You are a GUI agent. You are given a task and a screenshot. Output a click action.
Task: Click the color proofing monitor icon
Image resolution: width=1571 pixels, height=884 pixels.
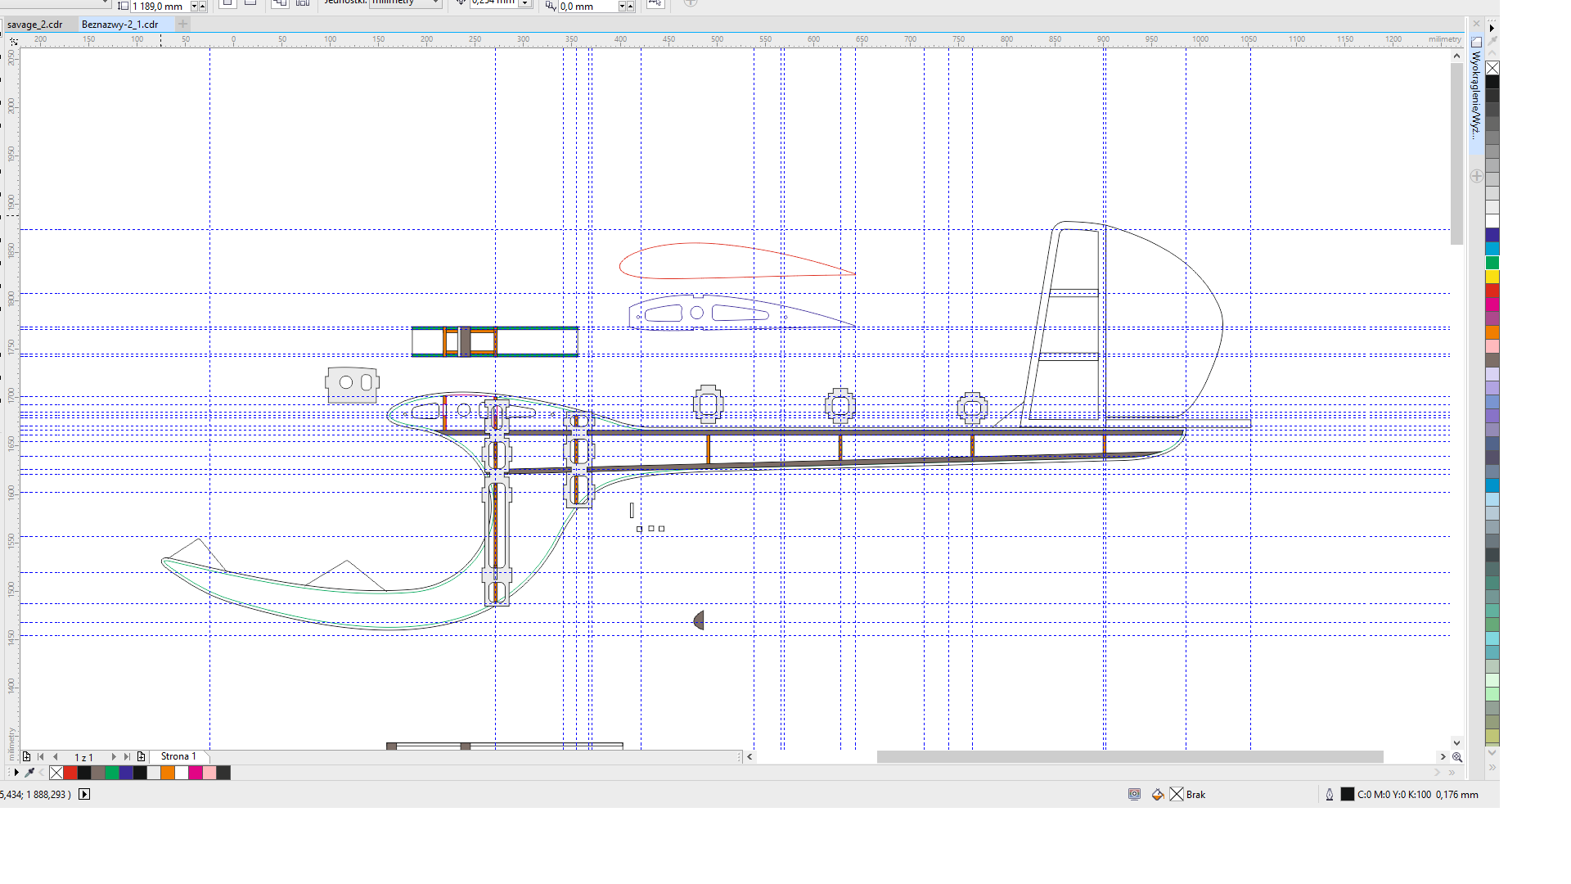pyautogui.click(x=1134, y=795)
